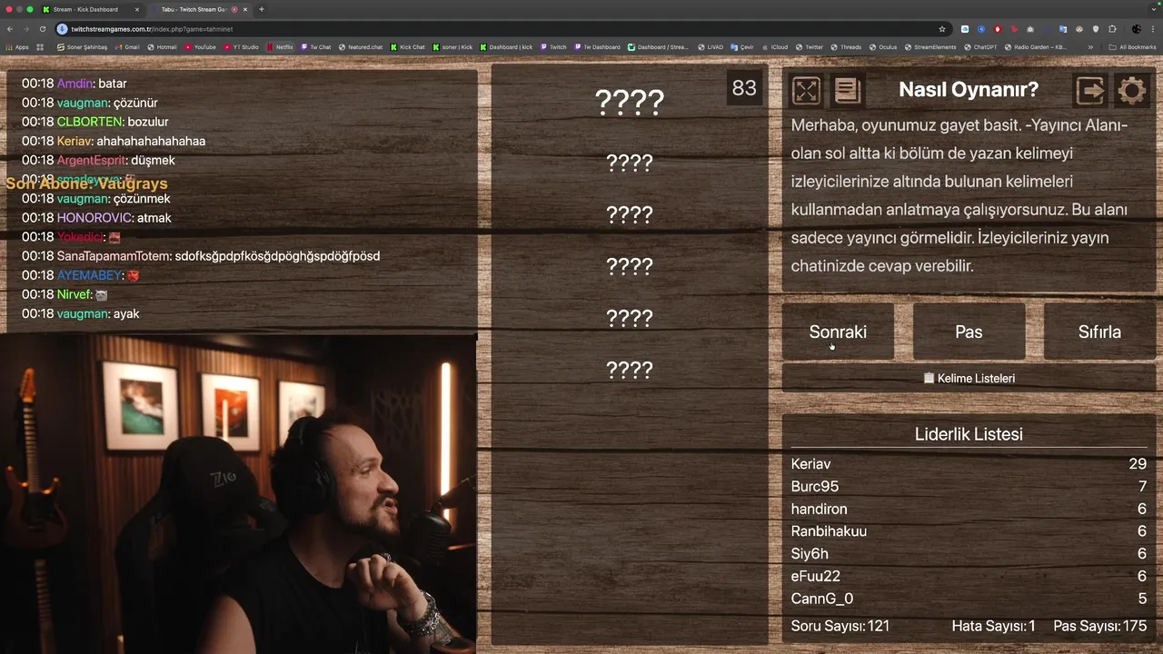The image size is (1163, 654).
Task: Expand the tab search dropdown arrow
Action: (x=1154, y=9)
